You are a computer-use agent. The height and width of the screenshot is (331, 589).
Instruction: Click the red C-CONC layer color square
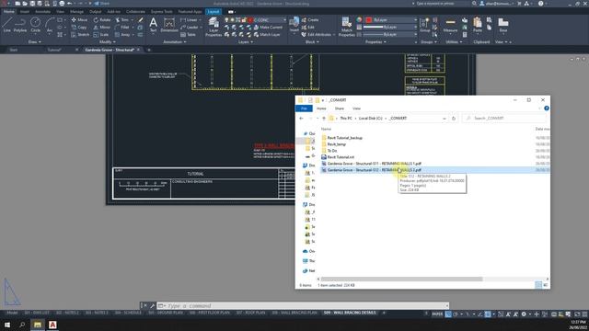(x=250, y=20)
